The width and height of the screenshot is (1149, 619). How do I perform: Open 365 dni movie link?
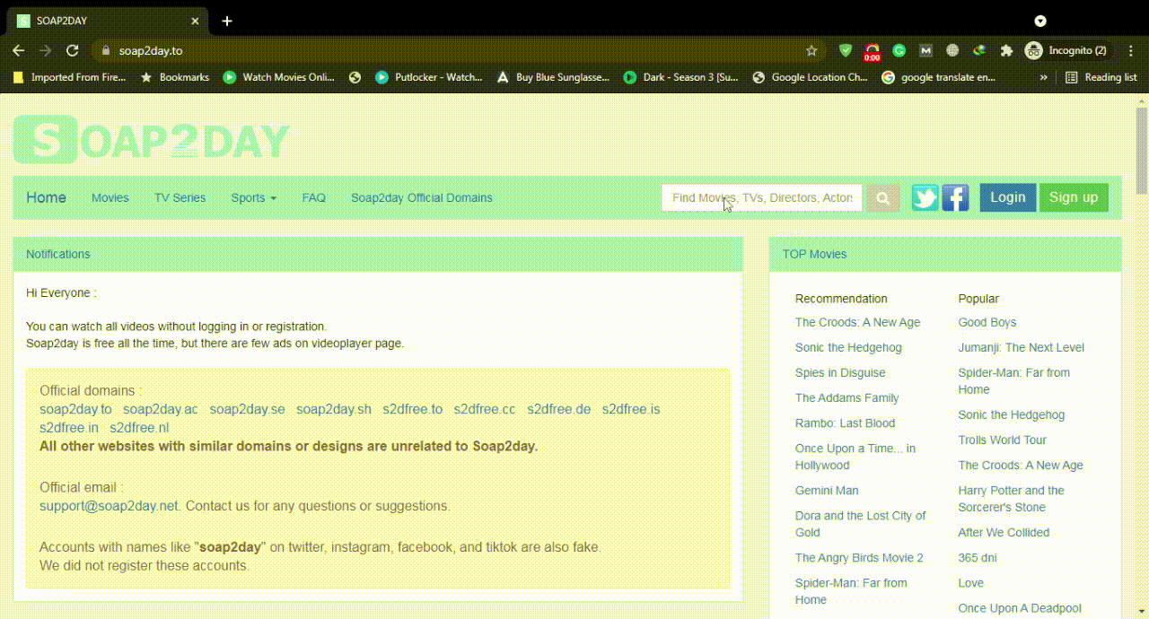(978, 558)
